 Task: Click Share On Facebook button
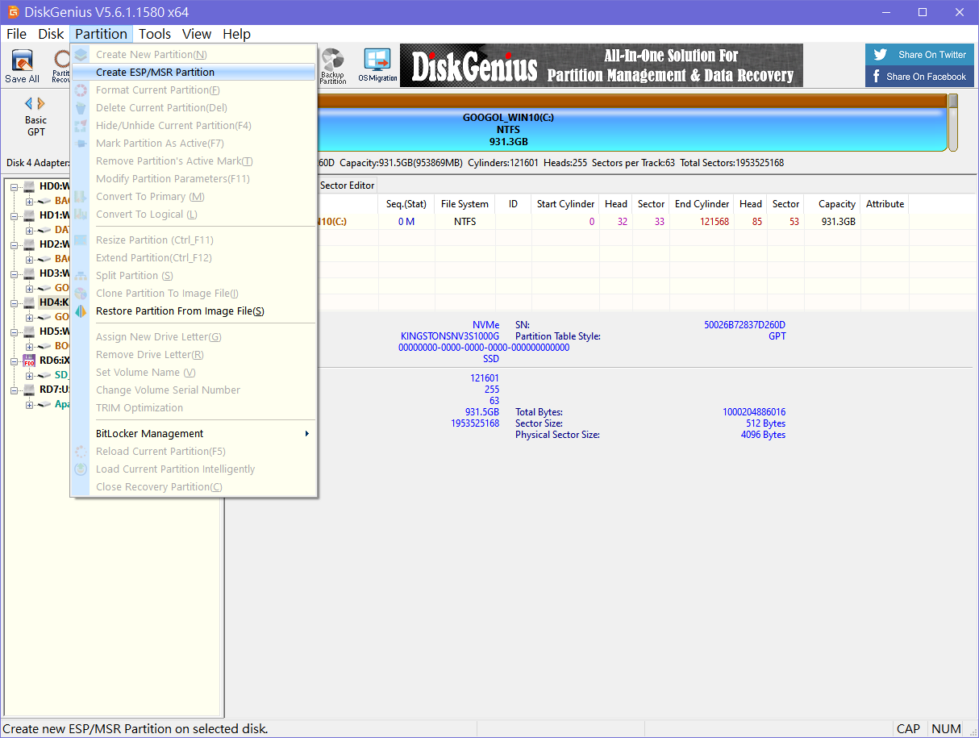click(919, 77)
